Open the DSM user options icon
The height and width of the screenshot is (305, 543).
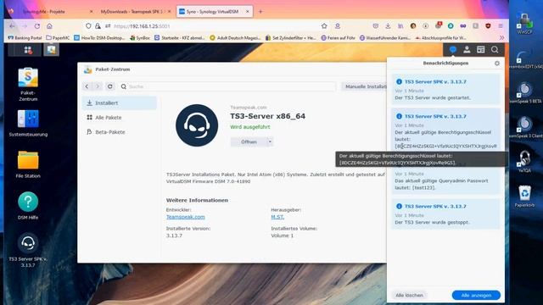click(x=467, y=50)
